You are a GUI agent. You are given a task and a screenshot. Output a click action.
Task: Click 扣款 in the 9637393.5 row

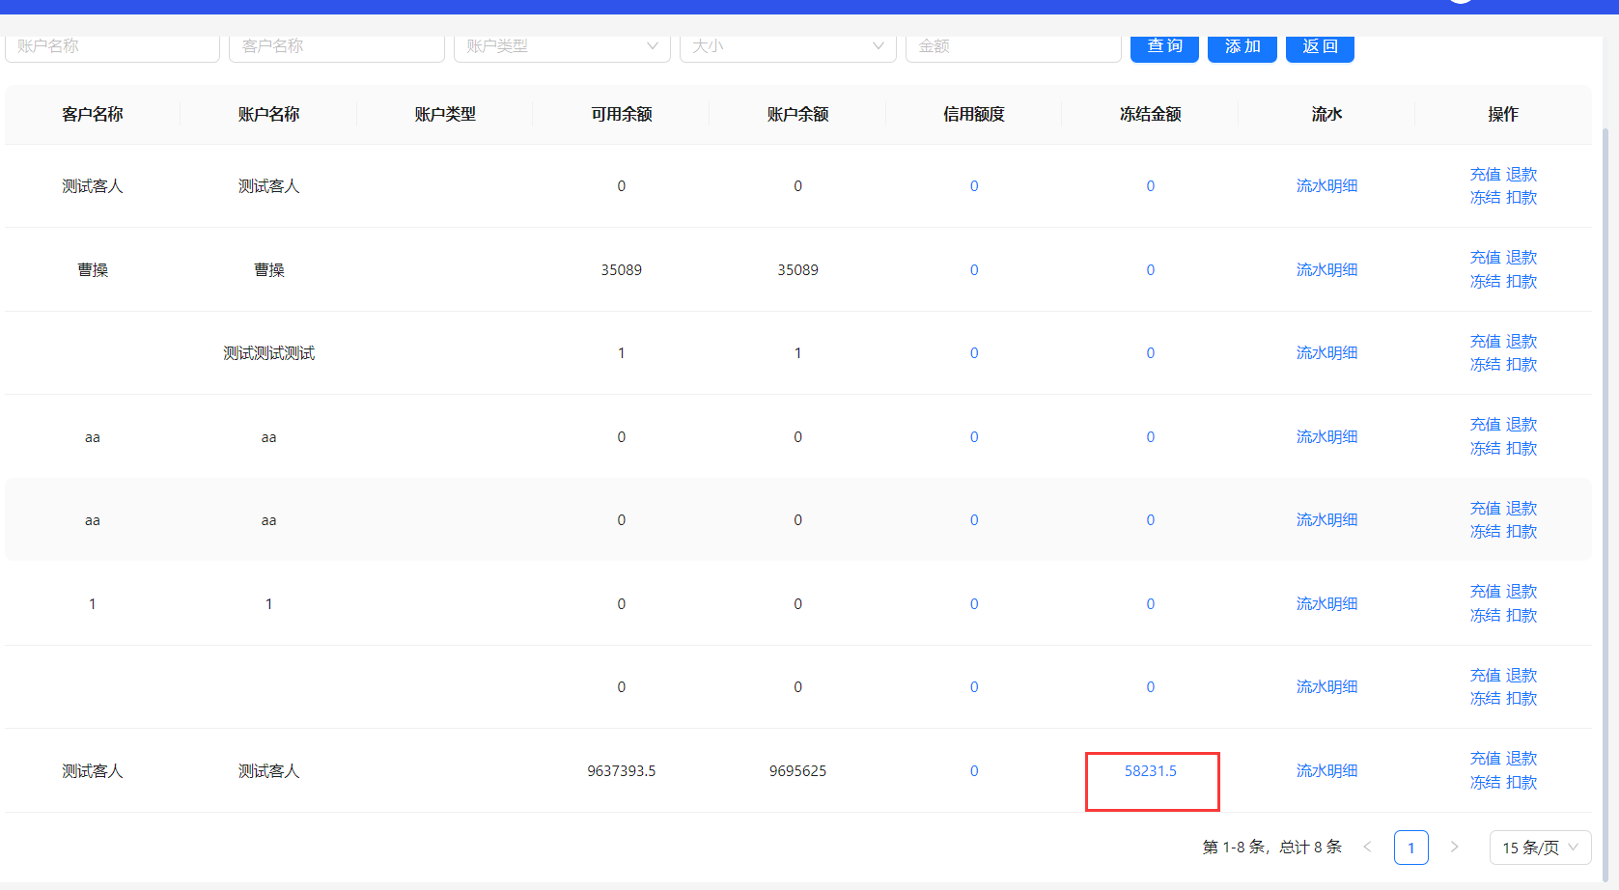pos(1521,783)
